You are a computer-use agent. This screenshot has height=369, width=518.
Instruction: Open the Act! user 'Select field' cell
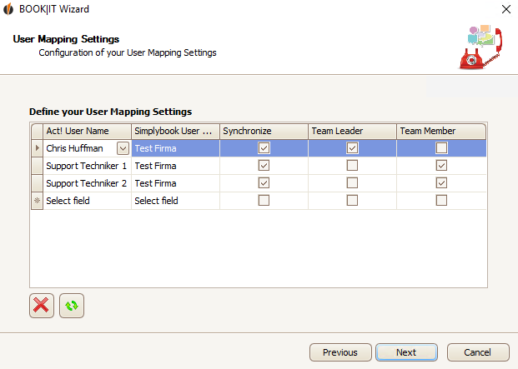(88, 201)
